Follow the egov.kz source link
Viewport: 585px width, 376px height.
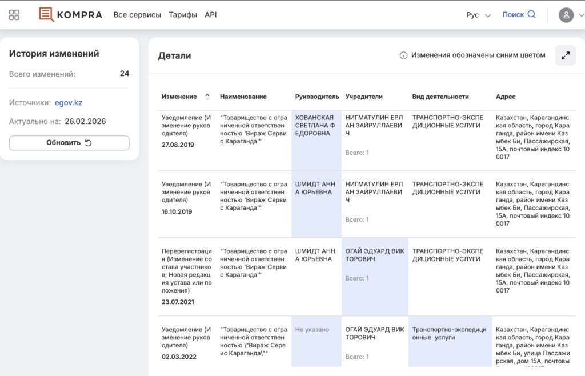pos(69,103)
